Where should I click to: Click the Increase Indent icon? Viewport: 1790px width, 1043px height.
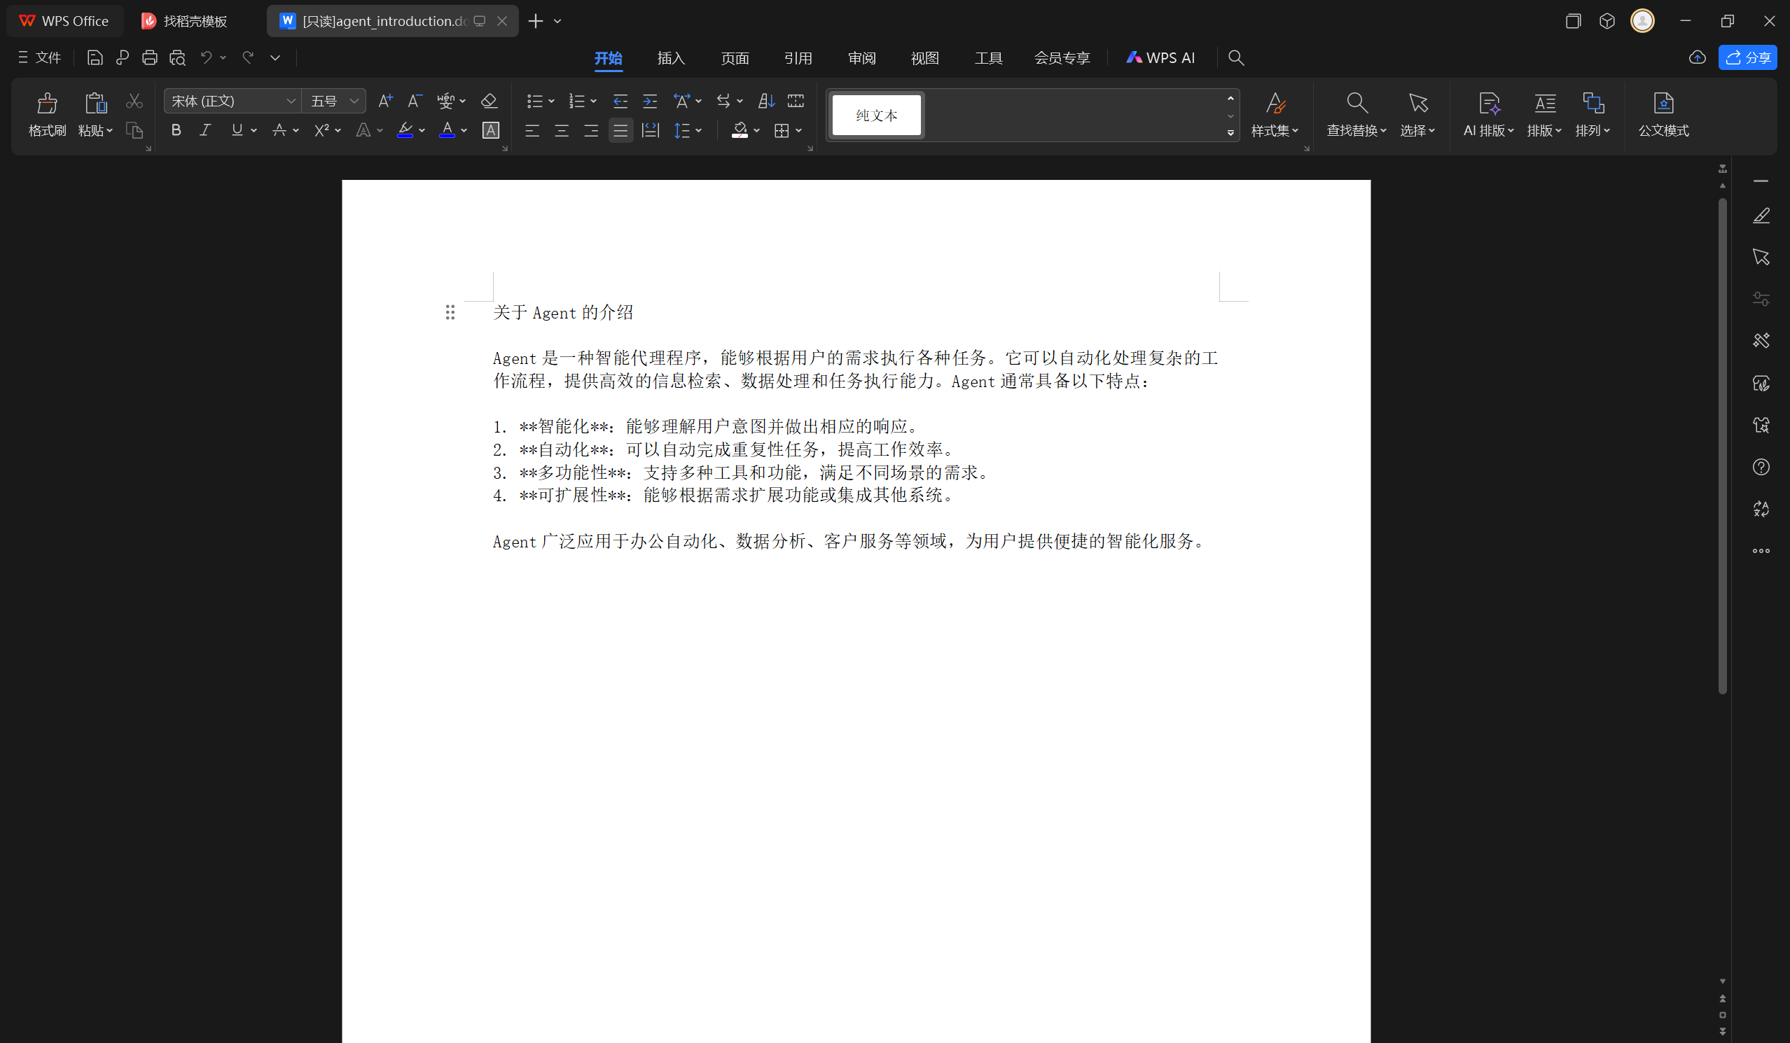tap(650, 101)
